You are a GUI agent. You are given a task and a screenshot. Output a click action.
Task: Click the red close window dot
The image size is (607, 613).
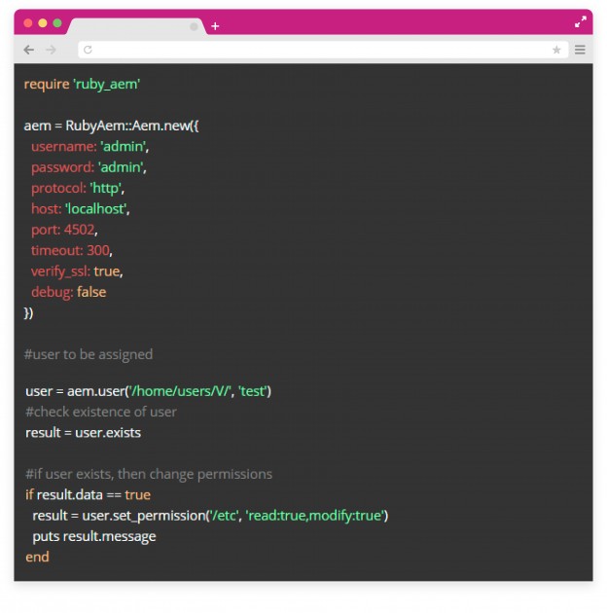point(28,22)
